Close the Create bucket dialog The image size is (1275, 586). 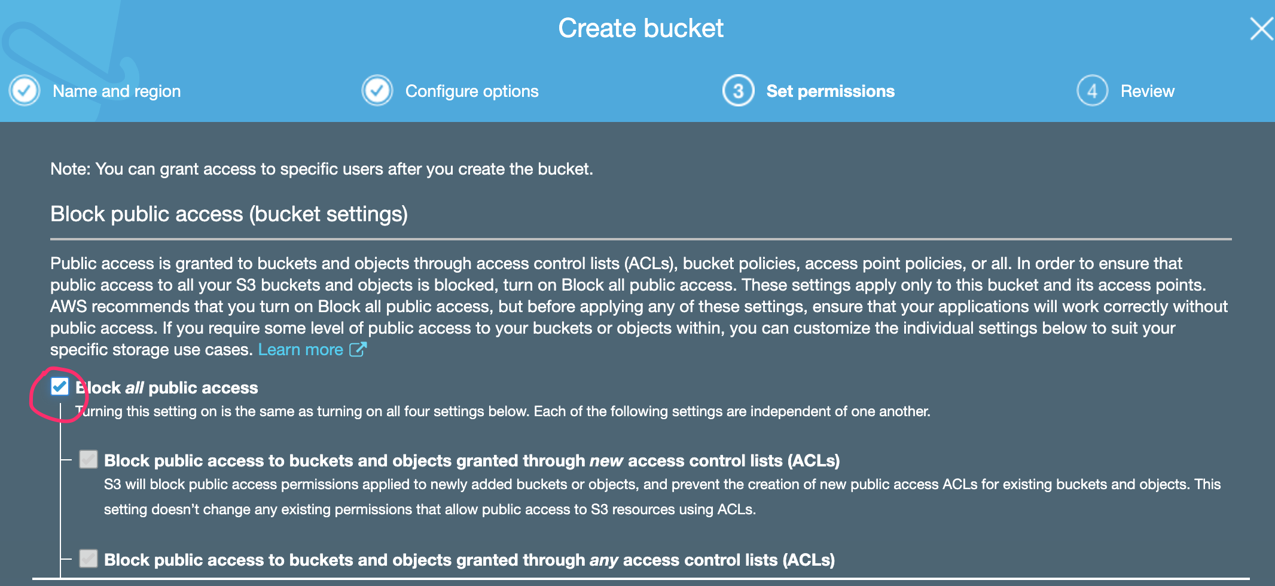pyautogui.click(x=1261, y=29)
